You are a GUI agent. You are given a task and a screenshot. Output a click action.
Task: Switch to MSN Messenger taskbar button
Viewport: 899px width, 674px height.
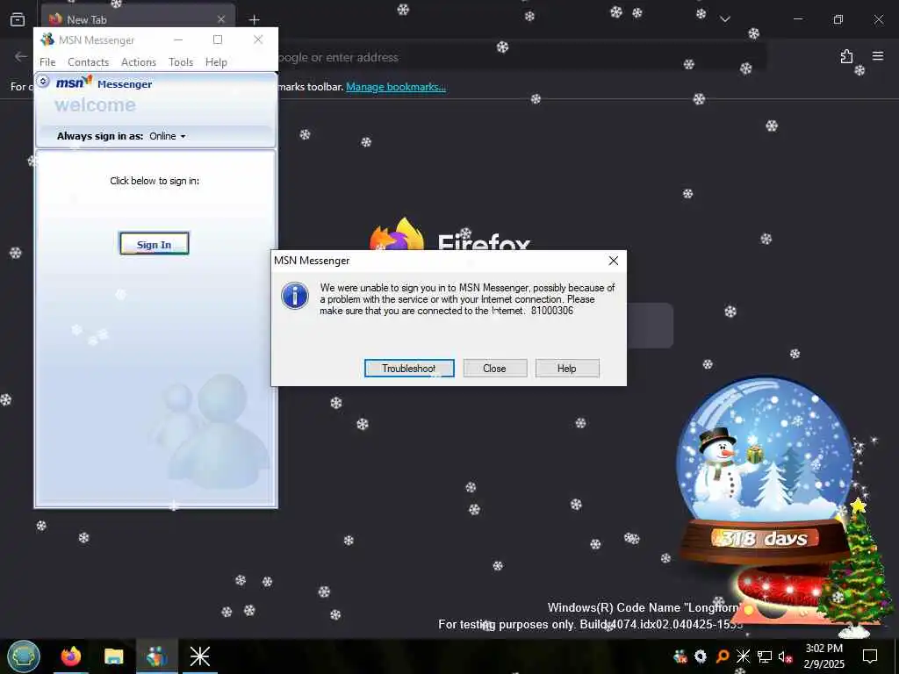click(156, 656)
